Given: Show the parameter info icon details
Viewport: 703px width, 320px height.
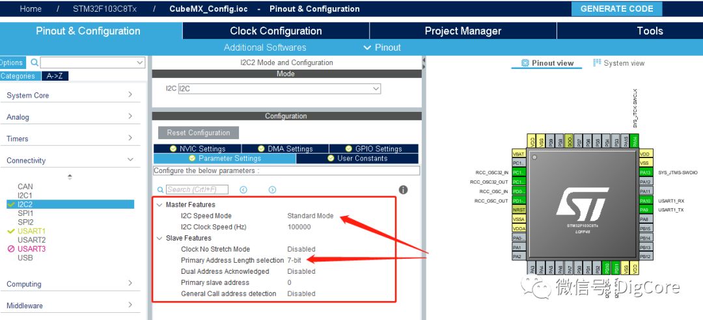Looking at the screenshot, I should 403,190.
